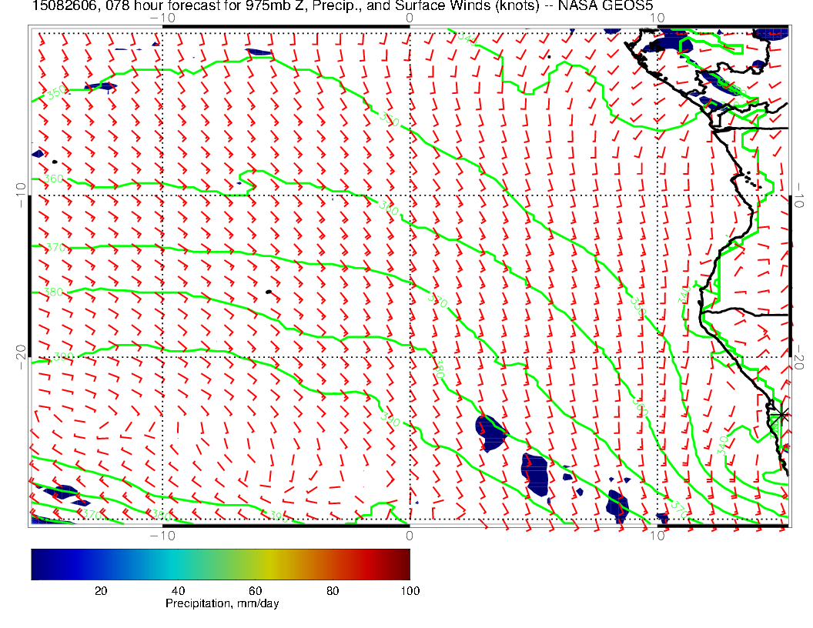
Task: Click the 20 tick label on the colorbar
Action: click(x=100, y=590)
